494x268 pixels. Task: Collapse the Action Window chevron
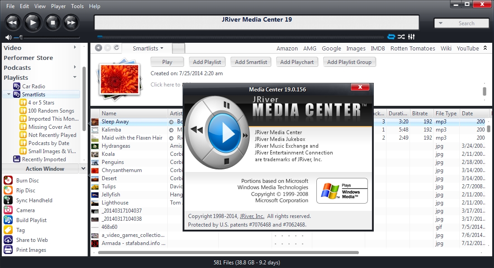(x=83, y=168)
